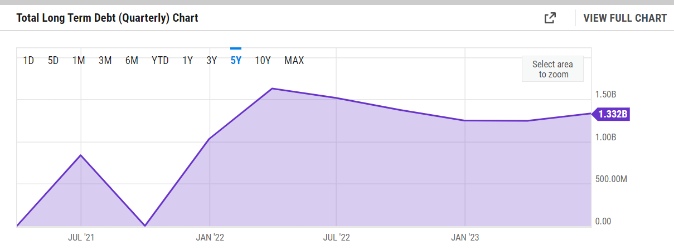The height and width of the screenshot is (250, 674).
Task: Switch chart to 3M range
Action: [x=105, y=61]
